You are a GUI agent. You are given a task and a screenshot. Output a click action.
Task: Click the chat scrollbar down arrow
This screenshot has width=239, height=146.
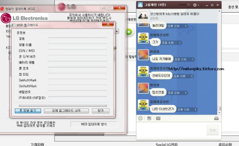click(x=219, y=112)
